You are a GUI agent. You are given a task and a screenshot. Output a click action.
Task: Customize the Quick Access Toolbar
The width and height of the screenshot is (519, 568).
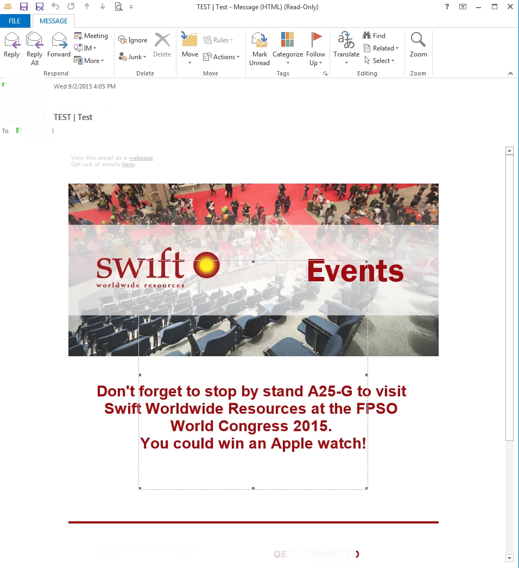[131, 7]
